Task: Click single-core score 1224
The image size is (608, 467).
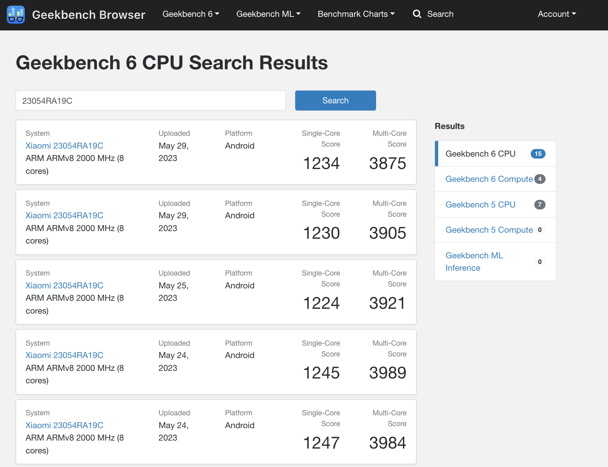Action: coord(321,303)
